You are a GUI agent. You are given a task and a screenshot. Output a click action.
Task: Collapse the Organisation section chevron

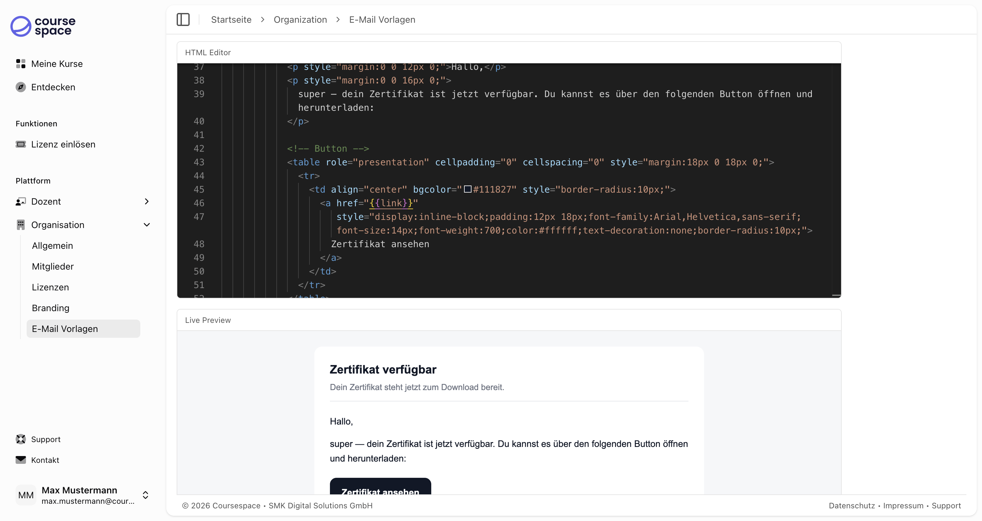pos(147,225)
